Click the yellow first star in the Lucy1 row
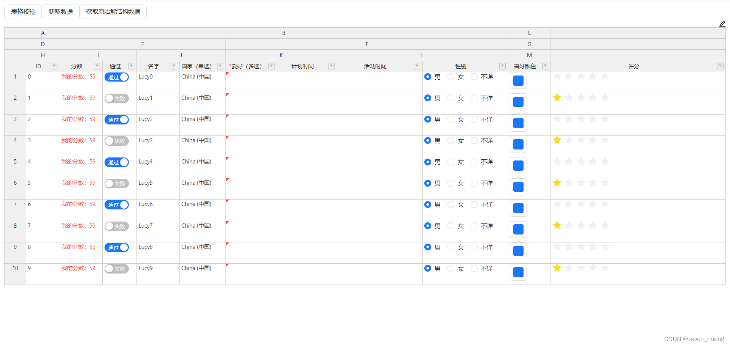730x346 pixels. [x=557, y=98]
